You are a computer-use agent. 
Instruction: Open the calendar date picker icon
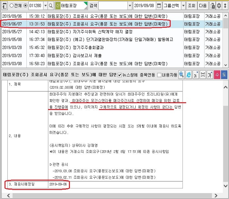(x=159, y=6)
